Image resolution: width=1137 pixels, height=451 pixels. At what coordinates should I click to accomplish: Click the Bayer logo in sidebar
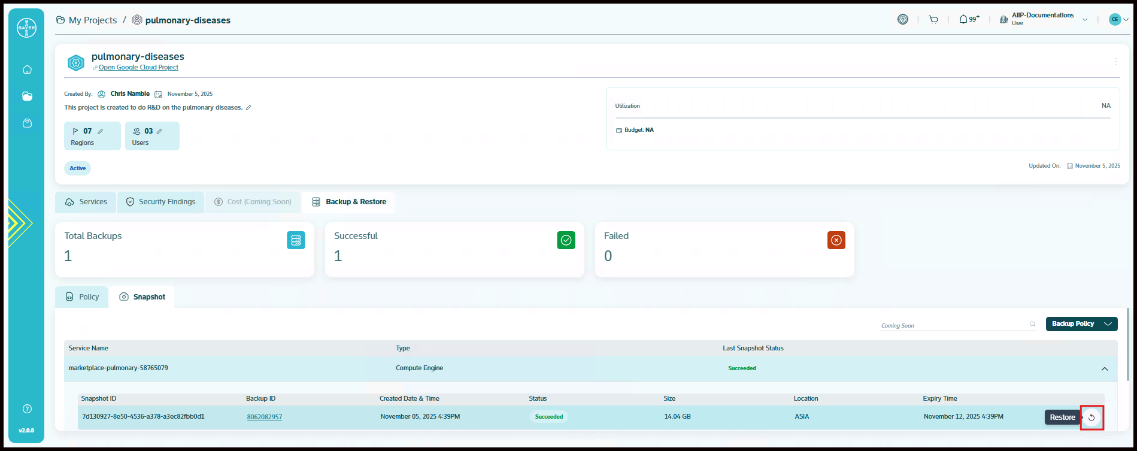tap(26, 28)
